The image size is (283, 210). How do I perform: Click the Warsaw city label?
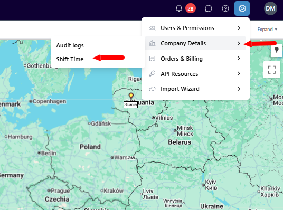(125, 157)
